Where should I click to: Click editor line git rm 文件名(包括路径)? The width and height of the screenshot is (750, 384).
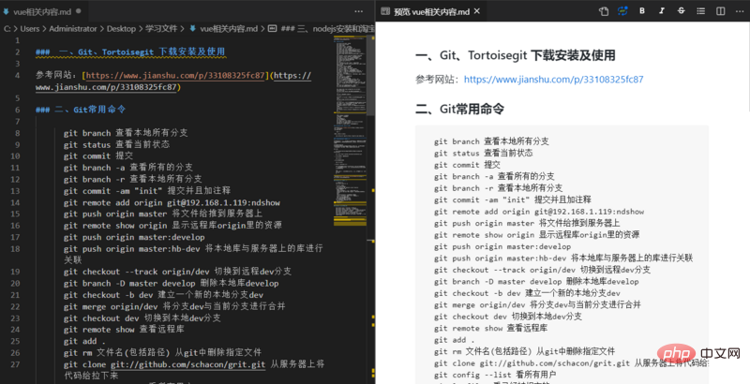(x=162, y=353)
